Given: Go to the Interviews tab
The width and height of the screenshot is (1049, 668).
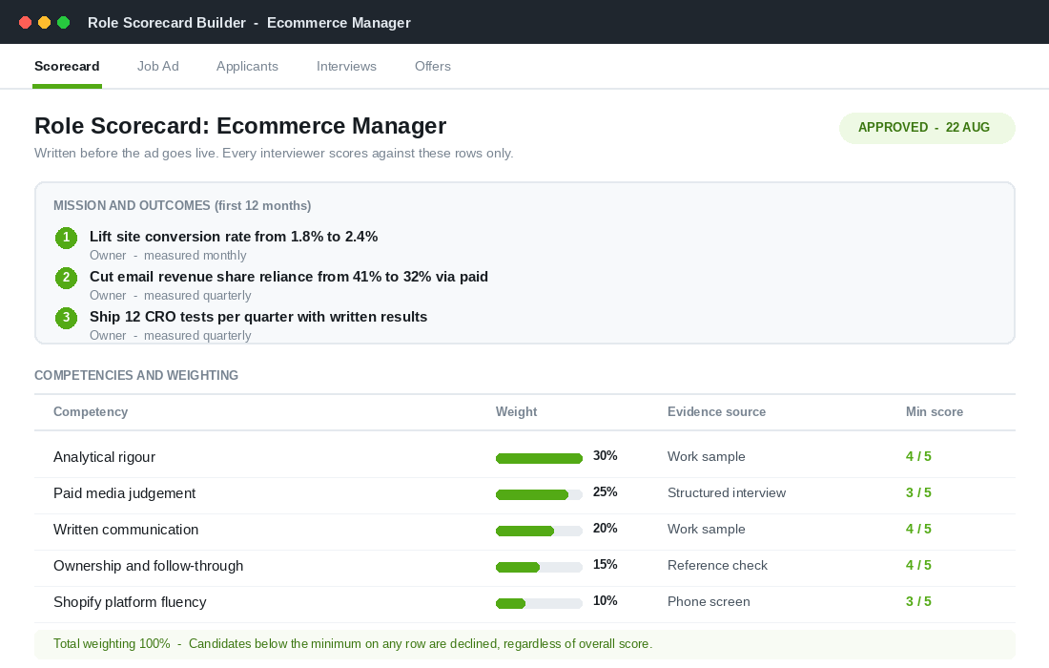Looking at the screenshot, I should [346, 66].
